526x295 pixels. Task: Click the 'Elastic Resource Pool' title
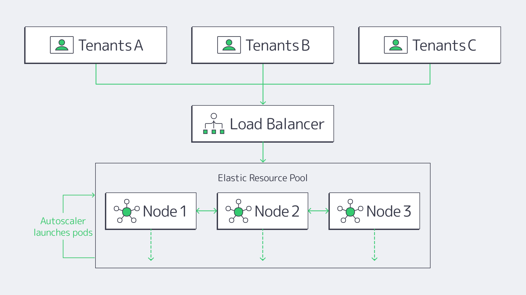click(263, 178)
